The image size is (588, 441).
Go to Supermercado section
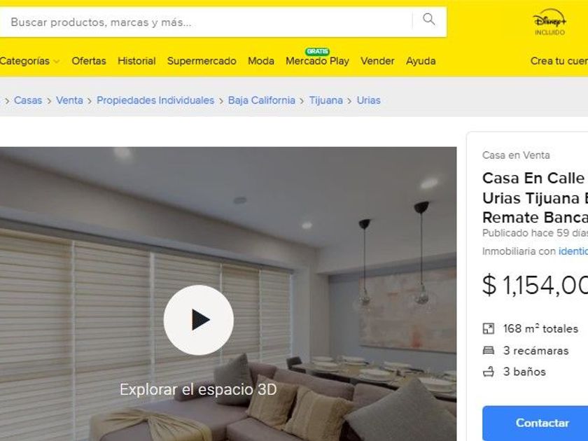(x=202, y=61)
